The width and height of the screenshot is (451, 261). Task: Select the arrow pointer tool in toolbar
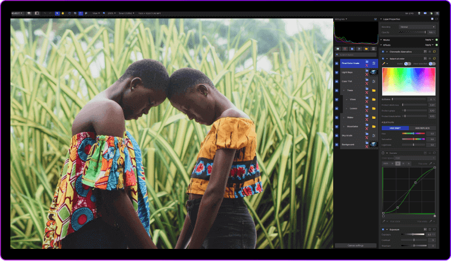point(57,13)
